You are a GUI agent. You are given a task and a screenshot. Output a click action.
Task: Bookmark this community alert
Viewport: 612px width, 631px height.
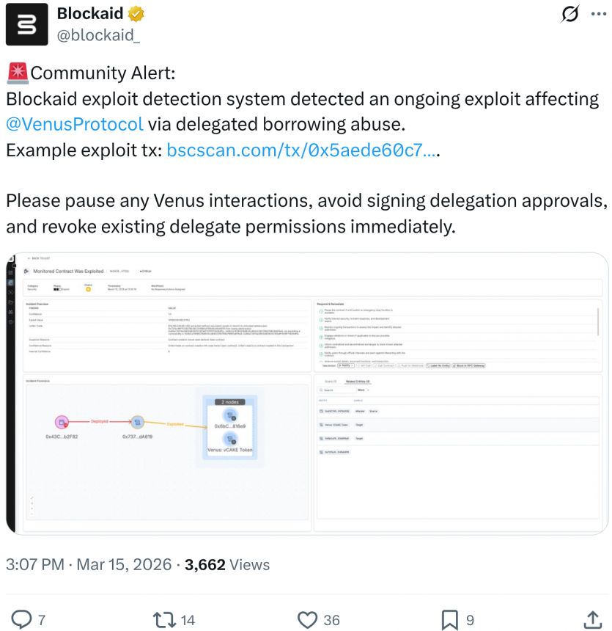click(x=448, y=619)
